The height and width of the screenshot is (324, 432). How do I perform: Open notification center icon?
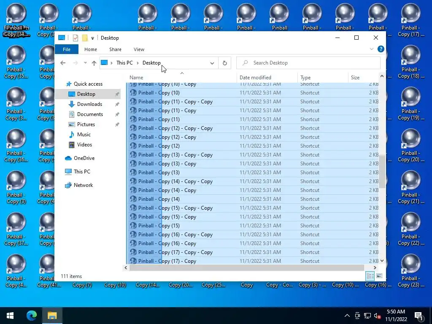(418, 316)
